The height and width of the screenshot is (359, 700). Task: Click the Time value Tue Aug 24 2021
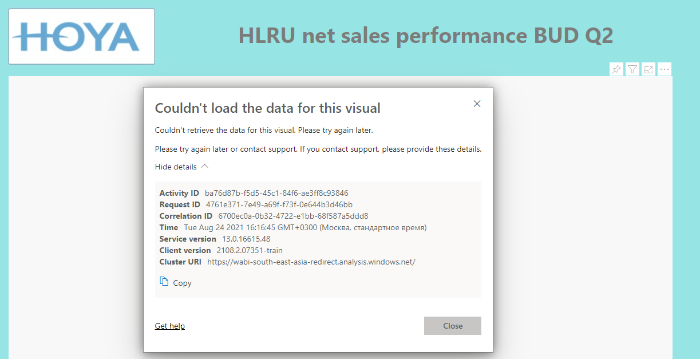(305, 227)
